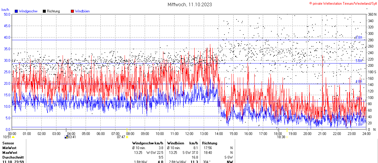
Task: Click the moon icon beside 03:41
Action: (x=66, y=137)
